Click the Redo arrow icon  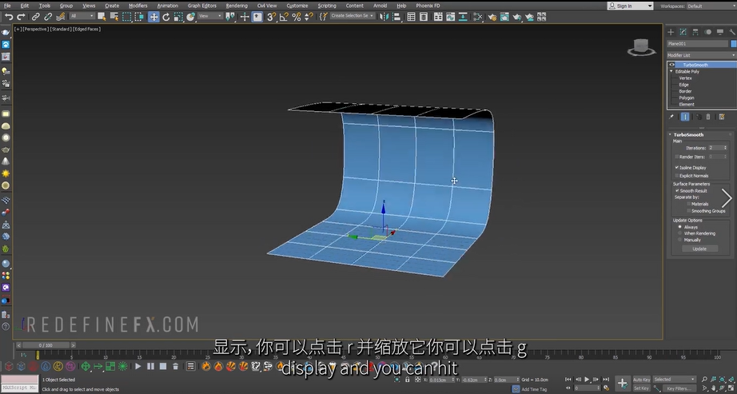tap(21, 17)
